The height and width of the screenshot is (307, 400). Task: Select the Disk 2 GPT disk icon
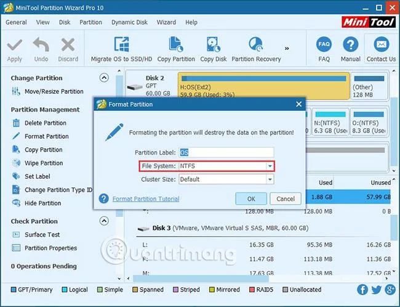135,87
